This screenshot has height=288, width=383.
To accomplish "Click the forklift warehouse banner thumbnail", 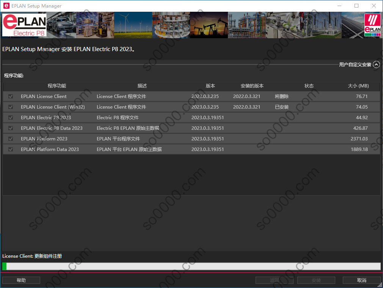I will tap(95, 25).
